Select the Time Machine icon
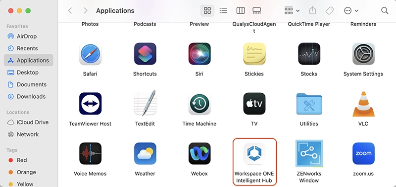 (x=199, y=104)
